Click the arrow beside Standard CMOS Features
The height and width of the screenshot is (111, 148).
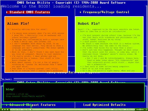click(x=7, y=12)
